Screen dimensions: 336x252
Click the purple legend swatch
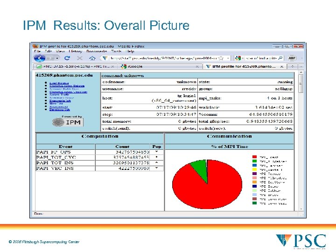coord(255,174)
